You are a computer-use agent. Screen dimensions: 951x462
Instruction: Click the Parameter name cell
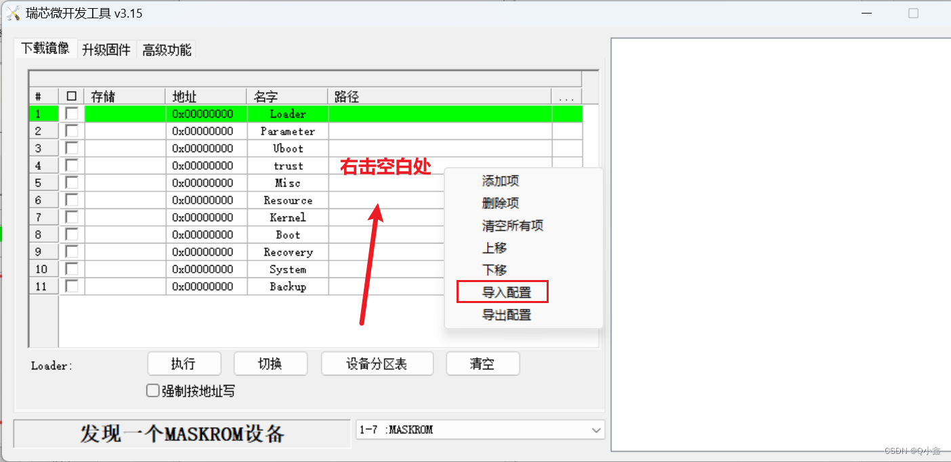click(288, 131)
